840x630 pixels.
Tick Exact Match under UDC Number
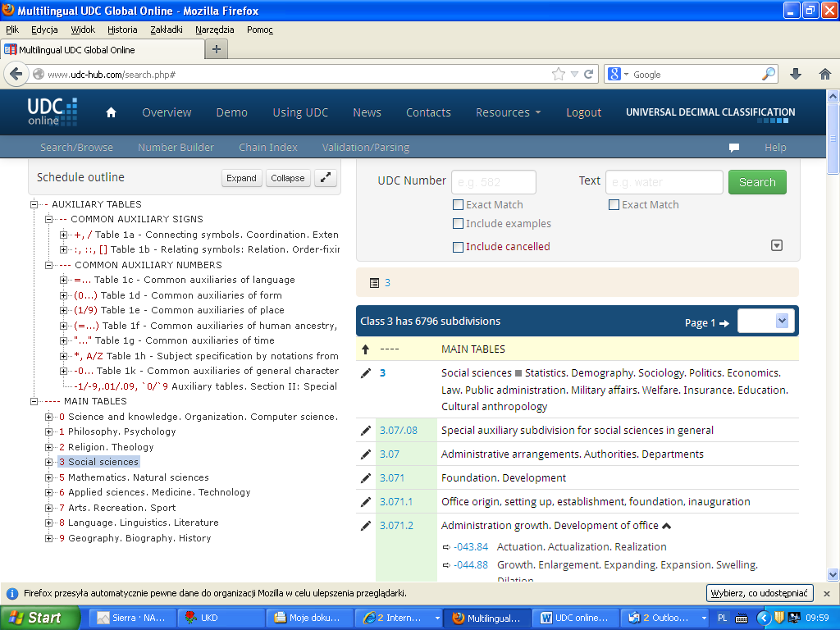click(458, 204)
